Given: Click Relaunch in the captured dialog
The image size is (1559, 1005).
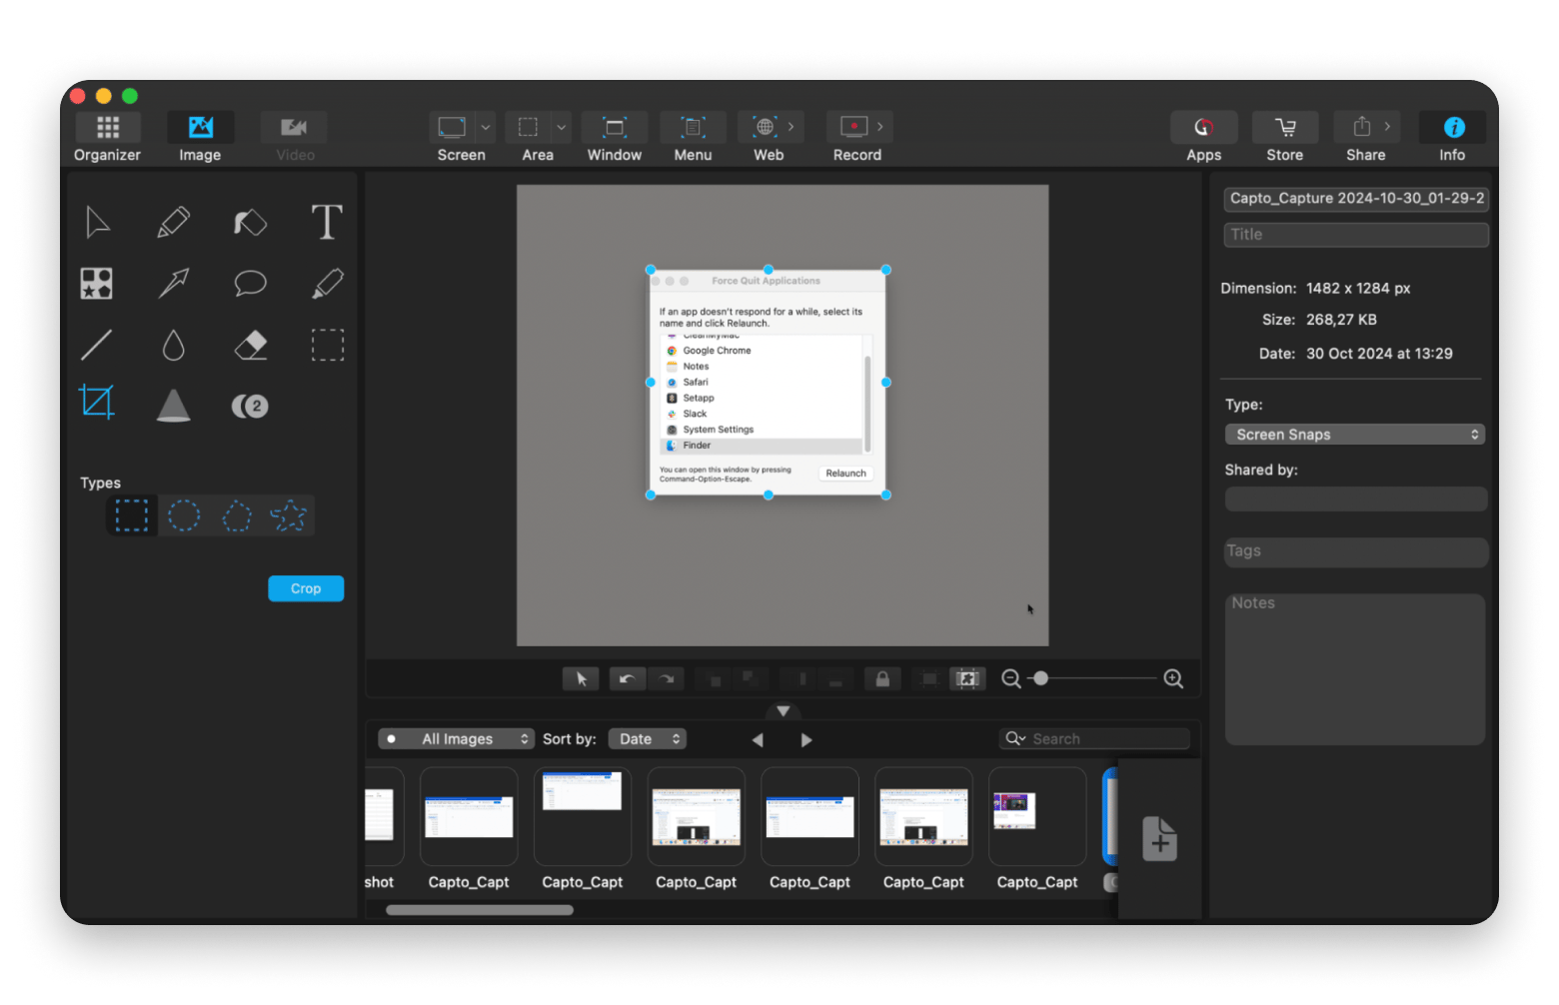Looking at the screenshot, I should point(845,474).
